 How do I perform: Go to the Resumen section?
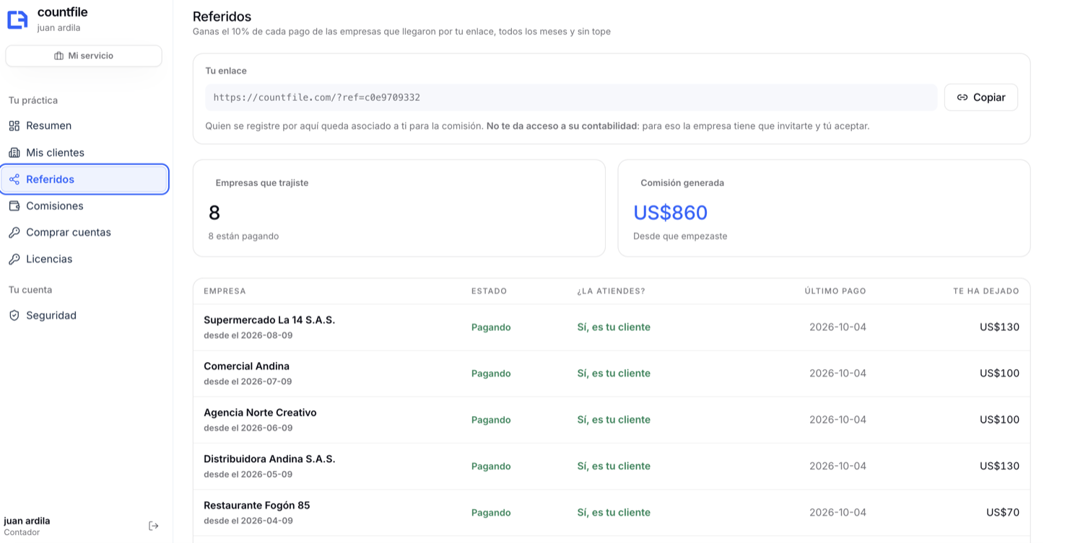pyautogui.click(x=85, y=125)
